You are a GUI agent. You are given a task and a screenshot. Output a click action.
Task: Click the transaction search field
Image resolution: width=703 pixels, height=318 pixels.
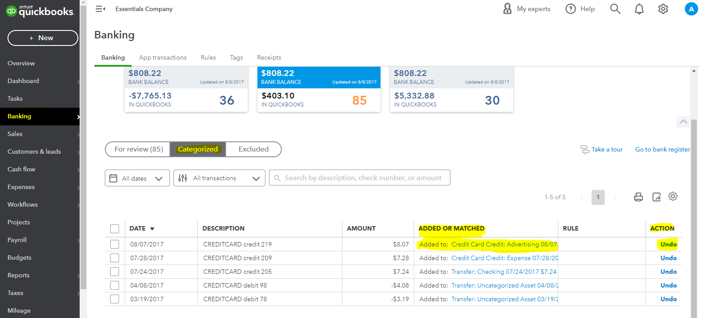[x=359, y=178]
